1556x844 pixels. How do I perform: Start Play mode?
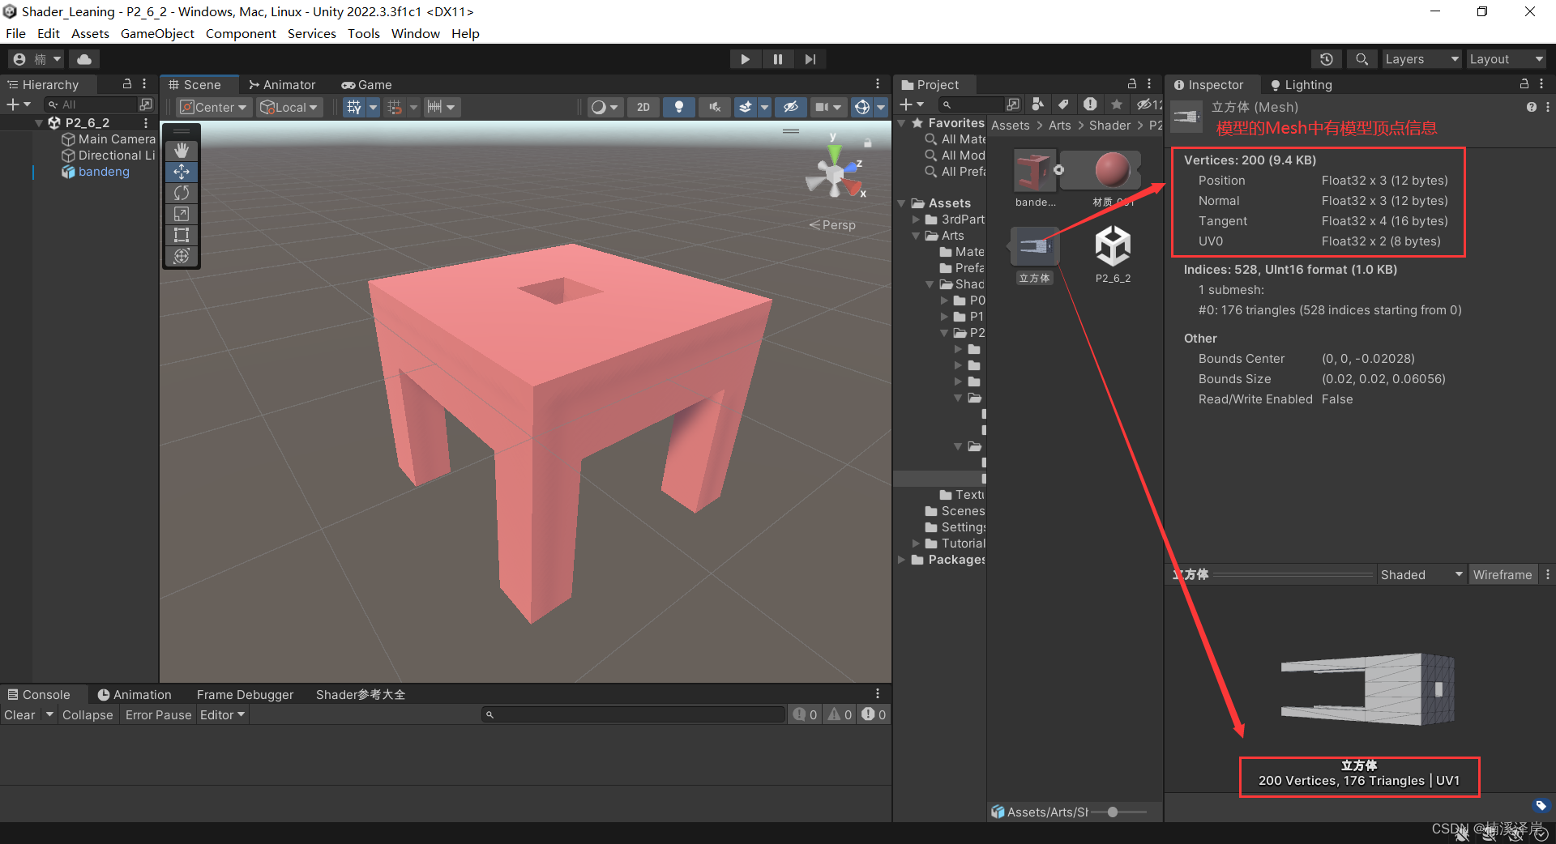tap(745, 59)
